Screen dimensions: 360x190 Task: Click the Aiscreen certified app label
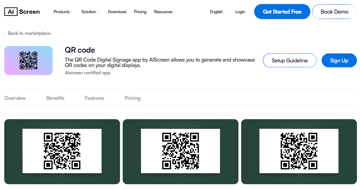(x=87, y=73)
